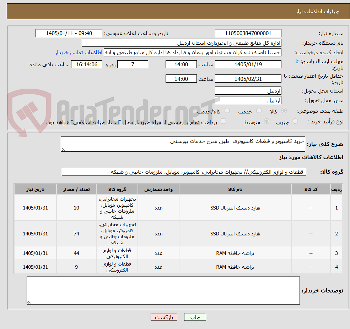Click the نام کالا column header

click(235, 189)
